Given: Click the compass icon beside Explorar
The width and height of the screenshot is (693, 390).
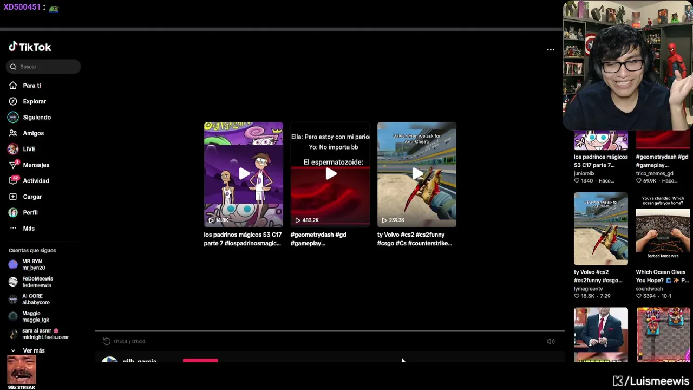Looking at the screenshot, I should click(13, 101).
